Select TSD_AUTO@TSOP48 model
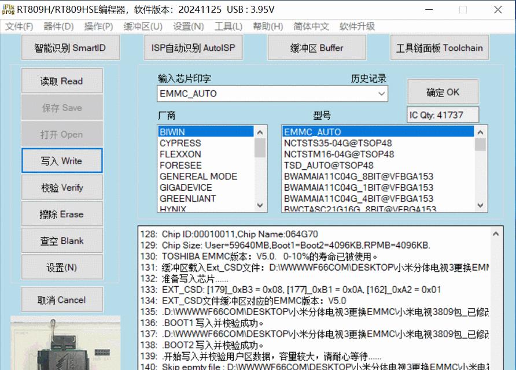The image size is (516, 370). point(378,165)
